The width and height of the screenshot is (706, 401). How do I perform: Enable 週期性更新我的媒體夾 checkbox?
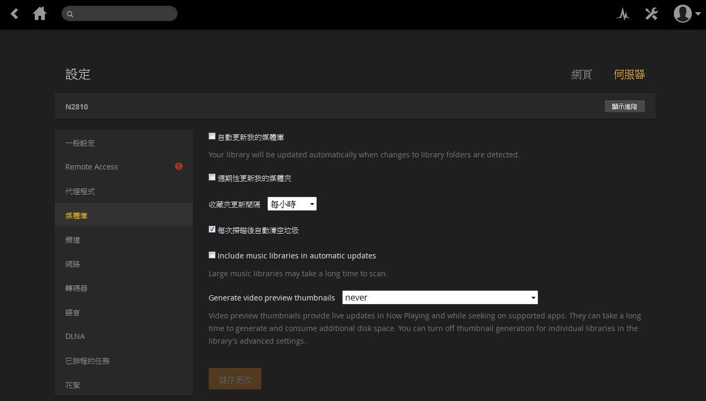212,177
